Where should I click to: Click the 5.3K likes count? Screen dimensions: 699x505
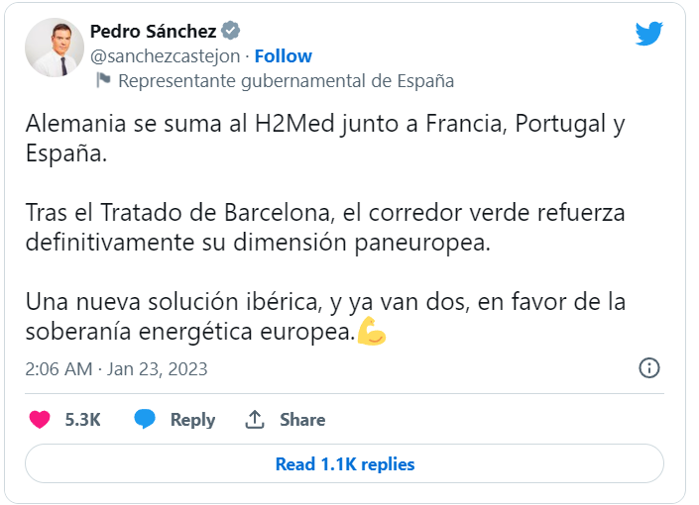[83, 420]
